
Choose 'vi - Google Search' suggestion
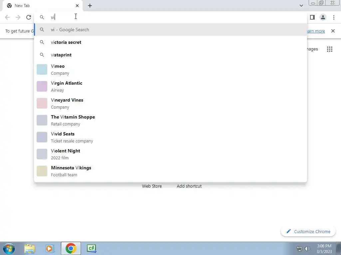(x=171, y=30)
